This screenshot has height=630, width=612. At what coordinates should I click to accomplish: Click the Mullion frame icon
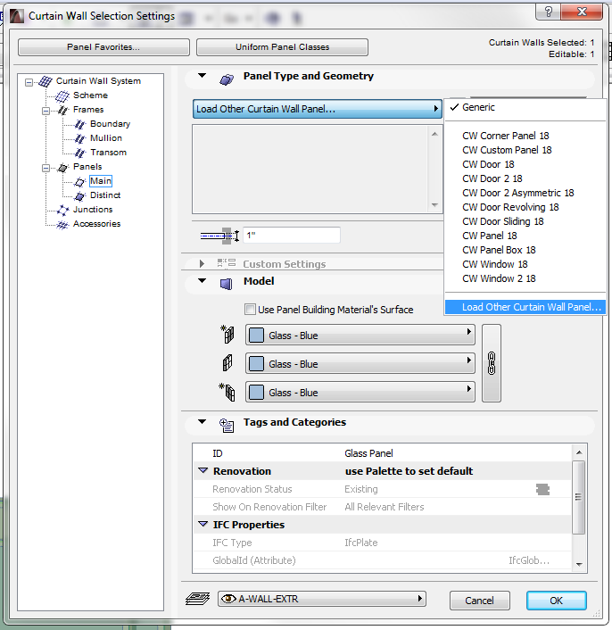coord(80,138)
